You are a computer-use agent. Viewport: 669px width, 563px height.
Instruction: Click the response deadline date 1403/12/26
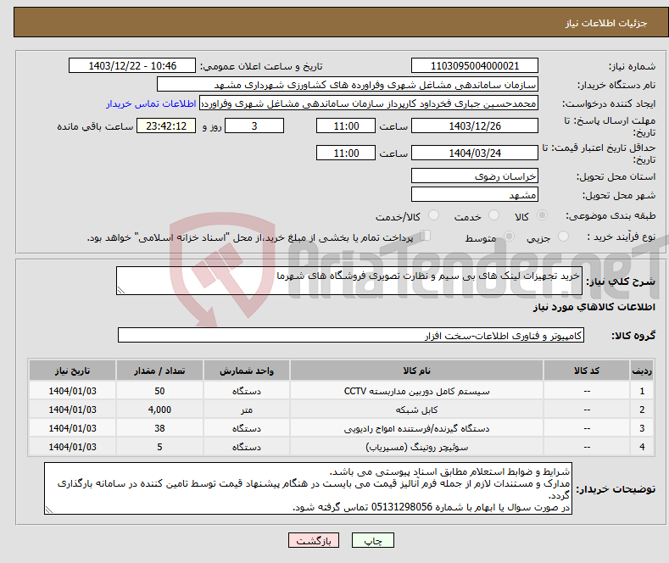tap(475, 125)
